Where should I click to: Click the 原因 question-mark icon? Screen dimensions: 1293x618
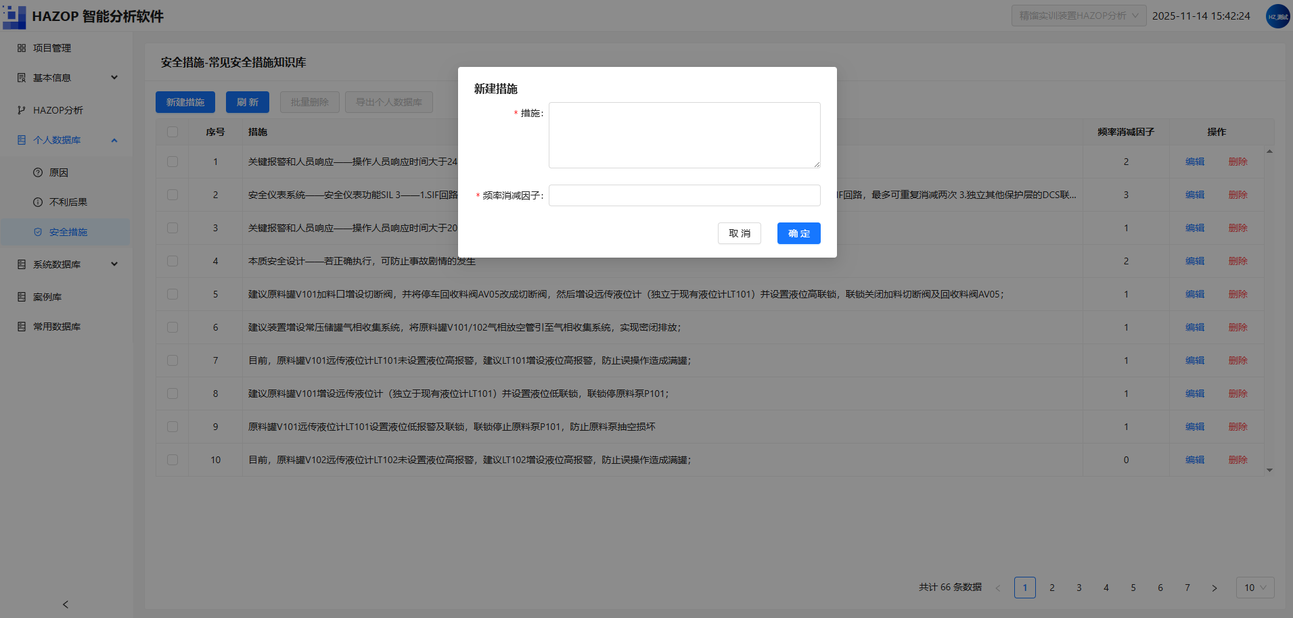tap(38, 172)
